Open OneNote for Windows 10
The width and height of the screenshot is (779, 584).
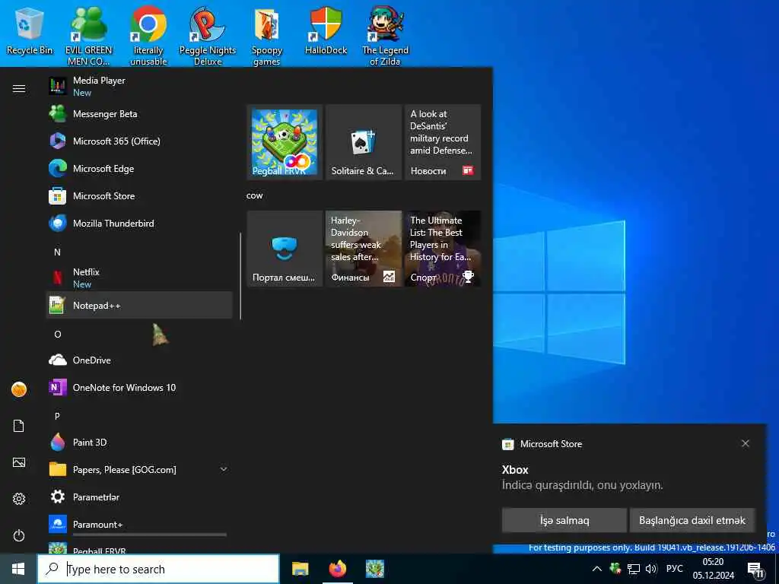tap(139, 387)
